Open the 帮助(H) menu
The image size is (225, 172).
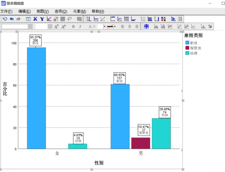click(x=98, y=11)
